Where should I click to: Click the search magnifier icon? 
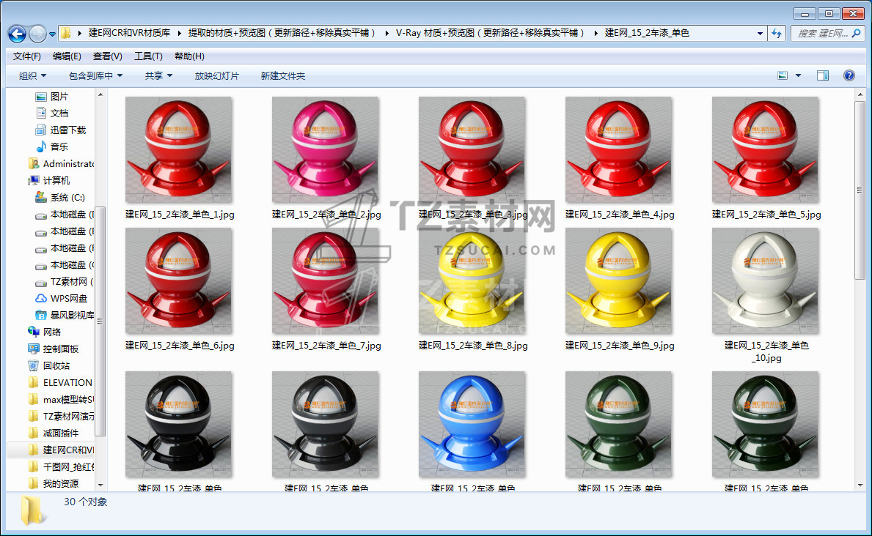click(857, 34)
